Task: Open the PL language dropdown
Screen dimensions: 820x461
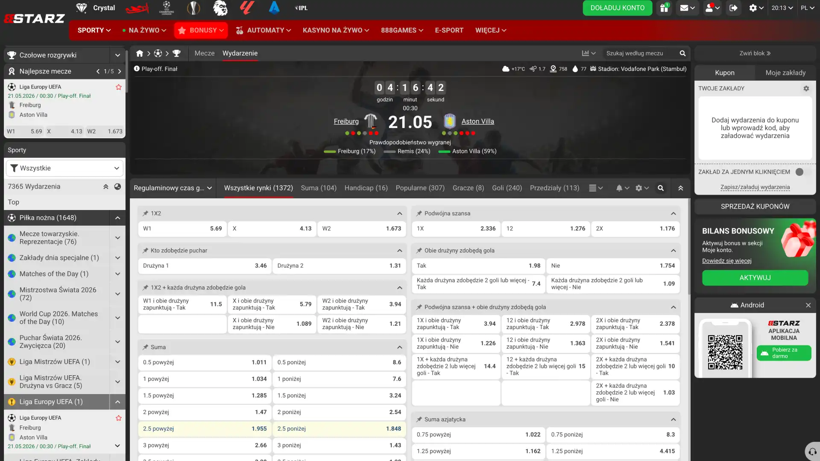Action: click(x=807, y=8)
